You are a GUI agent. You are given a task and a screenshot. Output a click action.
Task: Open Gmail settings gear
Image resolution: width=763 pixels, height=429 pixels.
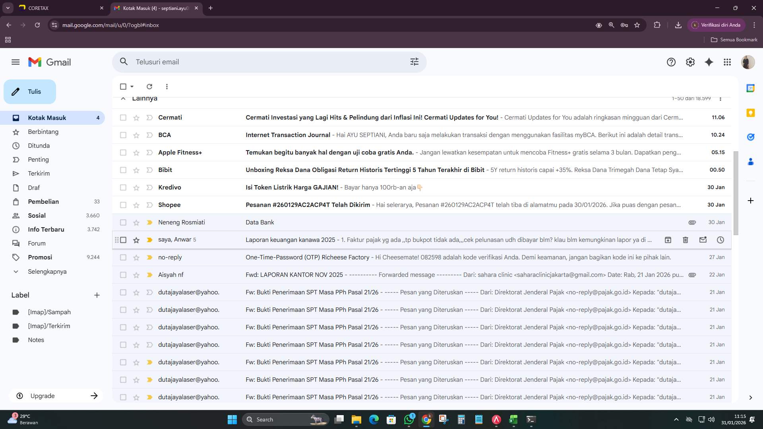pyautogui.click(x=690, y=62)
